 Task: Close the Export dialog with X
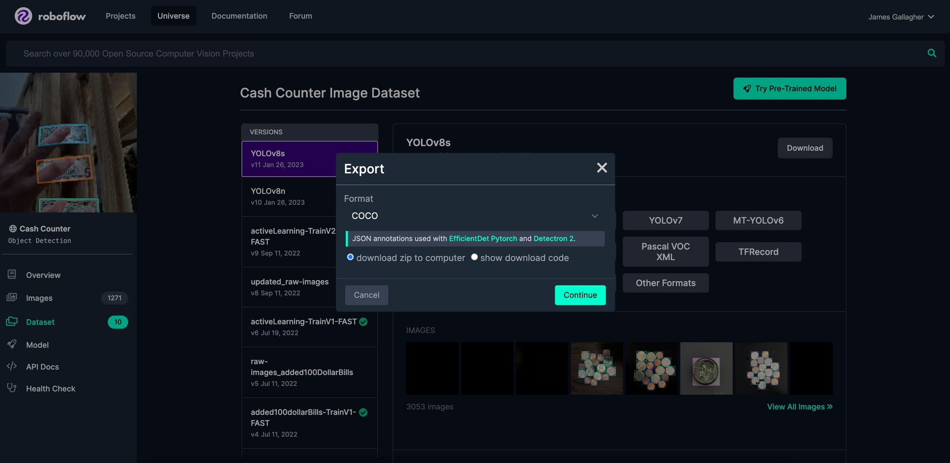(x=602, y=168)
